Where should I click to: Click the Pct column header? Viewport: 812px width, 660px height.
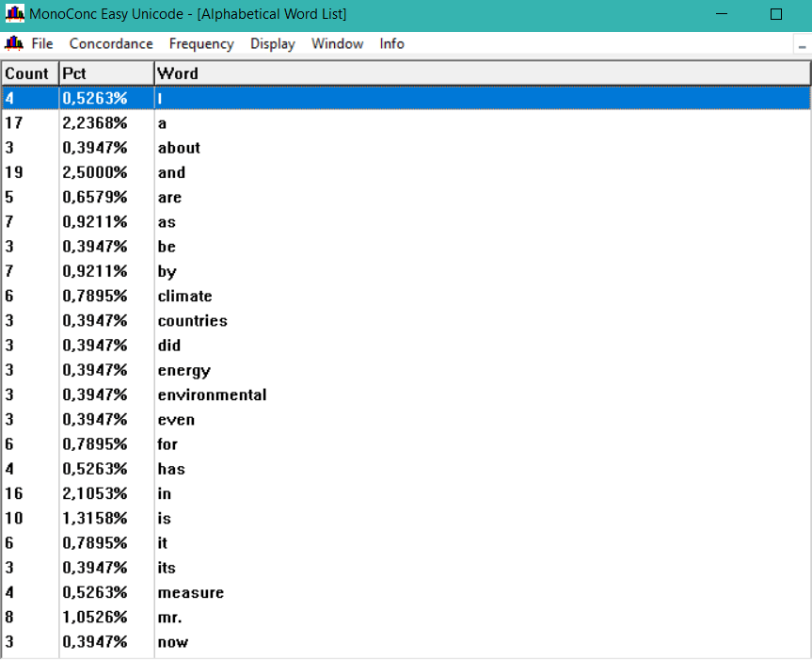(x=105, y=73)
